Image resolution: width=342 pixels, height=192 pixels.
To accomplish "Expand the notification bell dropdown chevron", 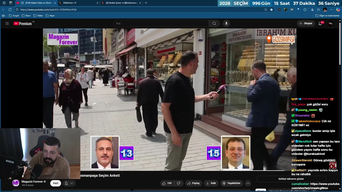I will point(72,183).
